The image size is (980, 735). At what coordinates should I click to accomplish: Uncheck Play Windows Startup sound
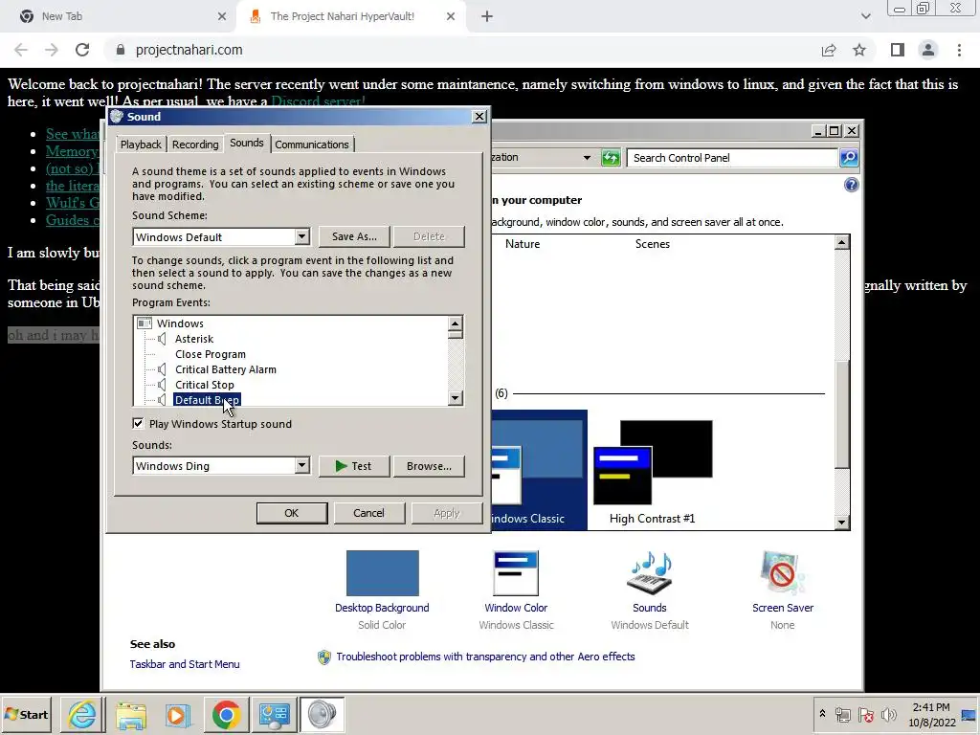[138, 423]
